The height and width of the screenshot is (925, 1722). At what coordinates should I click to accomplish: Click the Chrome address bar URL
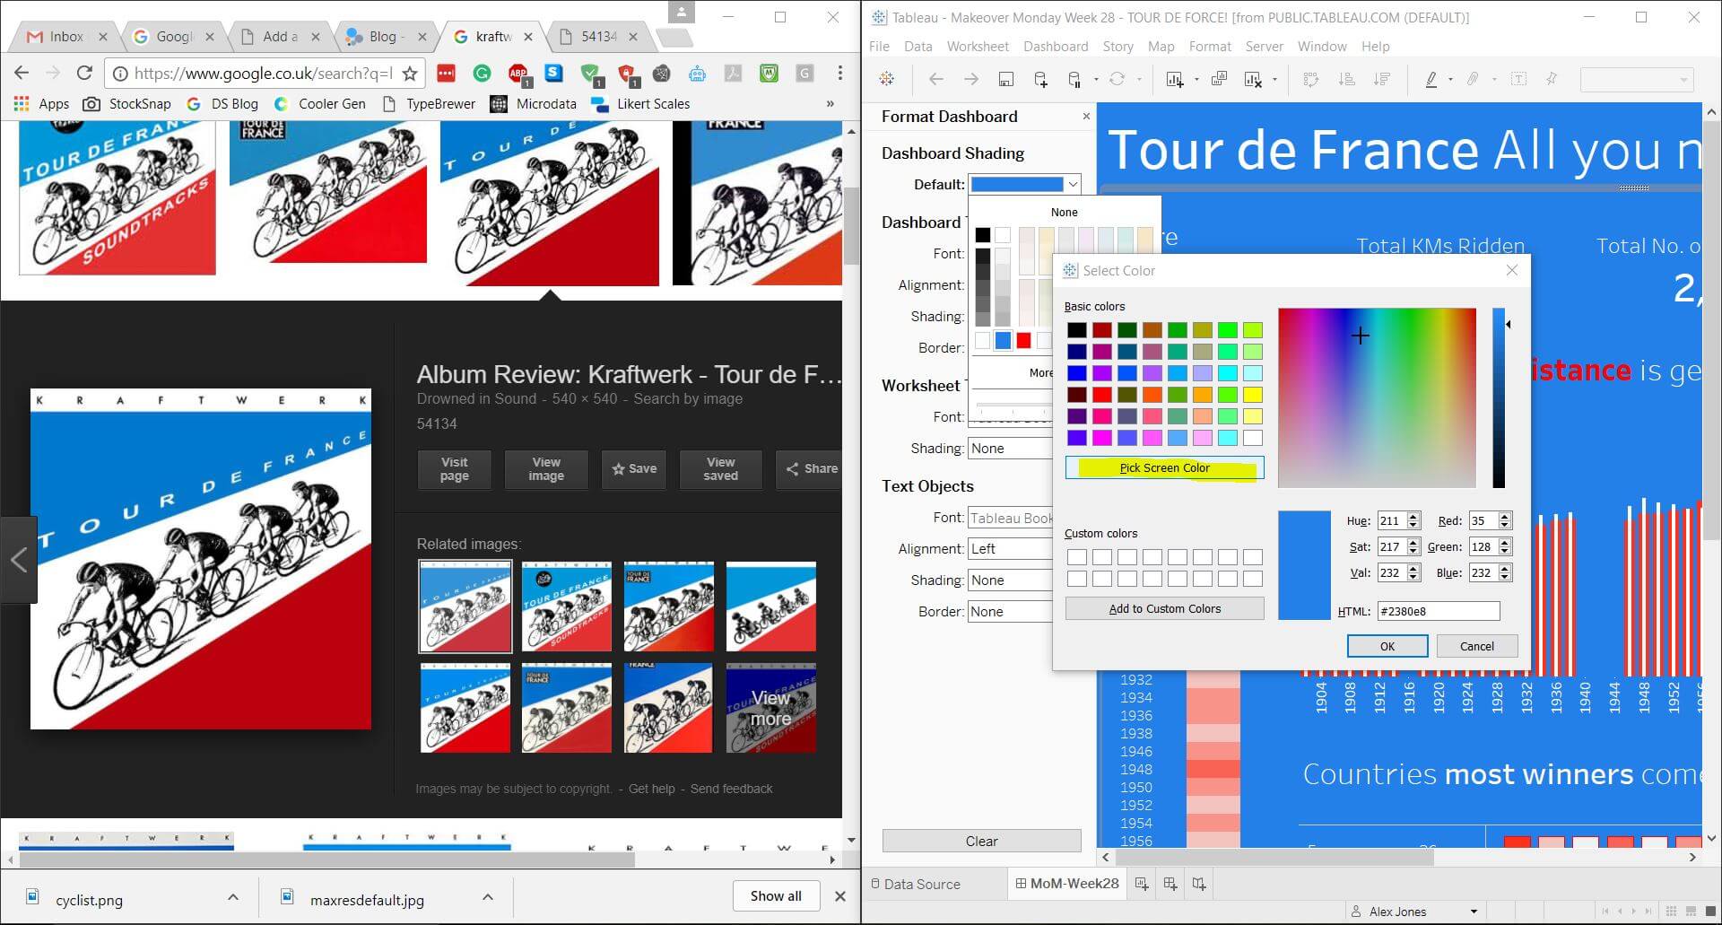click(263, 74)
